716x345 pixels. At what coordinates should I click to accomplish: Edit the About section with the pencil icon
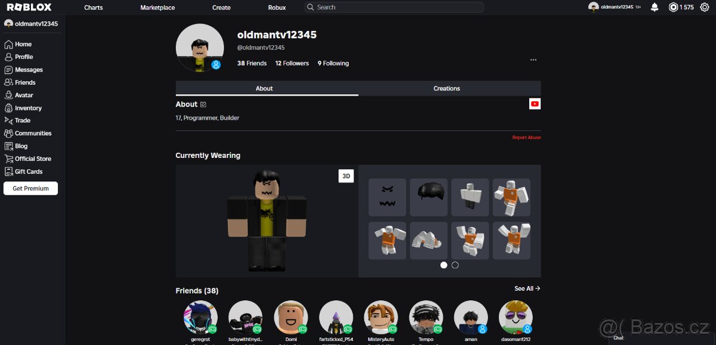[203, 104]
